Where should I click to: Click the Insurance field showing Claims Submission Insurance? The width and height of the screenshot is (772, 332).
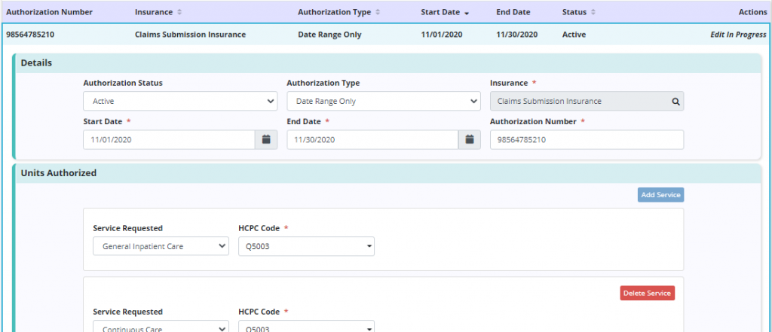[x=577, y=101]
